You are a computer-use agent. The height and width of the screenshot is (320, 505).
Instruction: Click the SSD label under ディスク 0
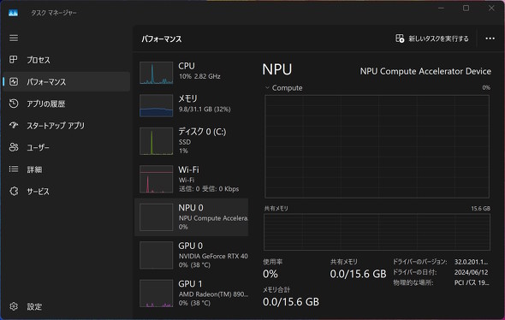[x=185, y=142]
